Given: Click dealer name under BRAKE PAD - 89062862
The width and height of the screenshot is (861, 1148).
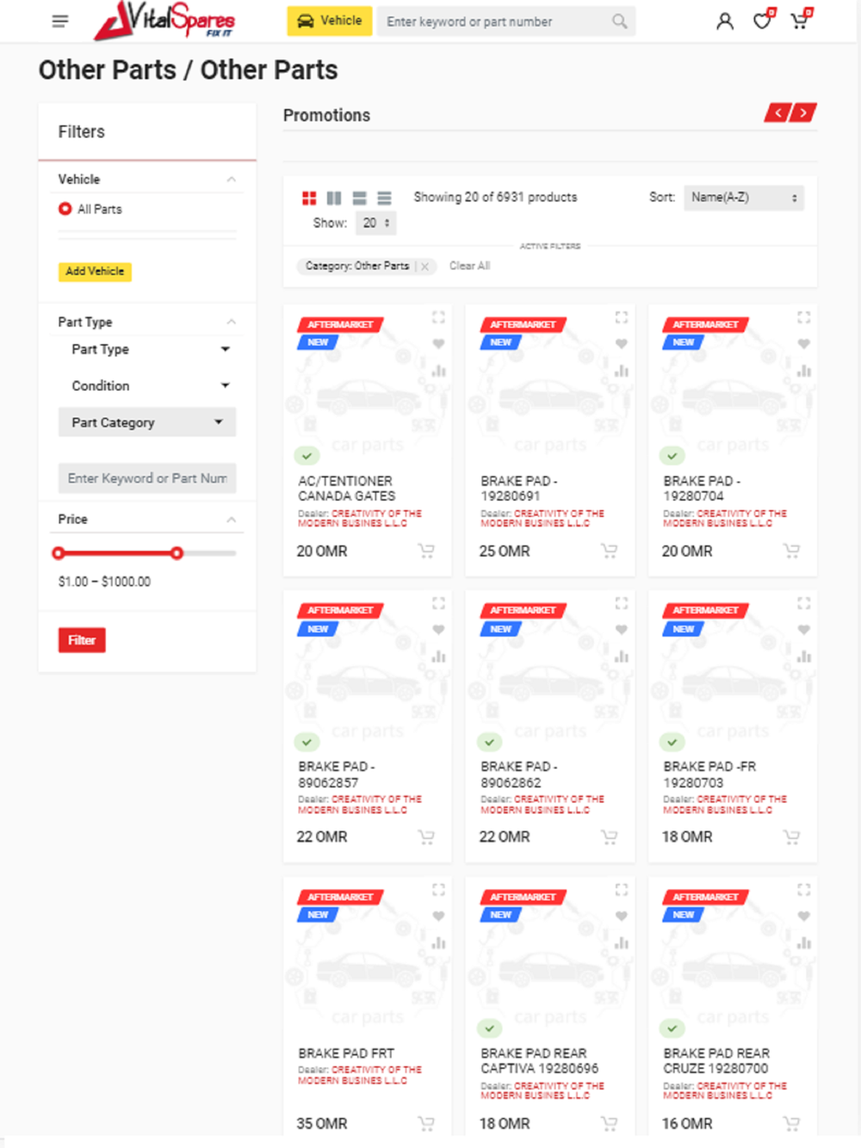Looking at the screenshot, I should (x=542, y=805).
